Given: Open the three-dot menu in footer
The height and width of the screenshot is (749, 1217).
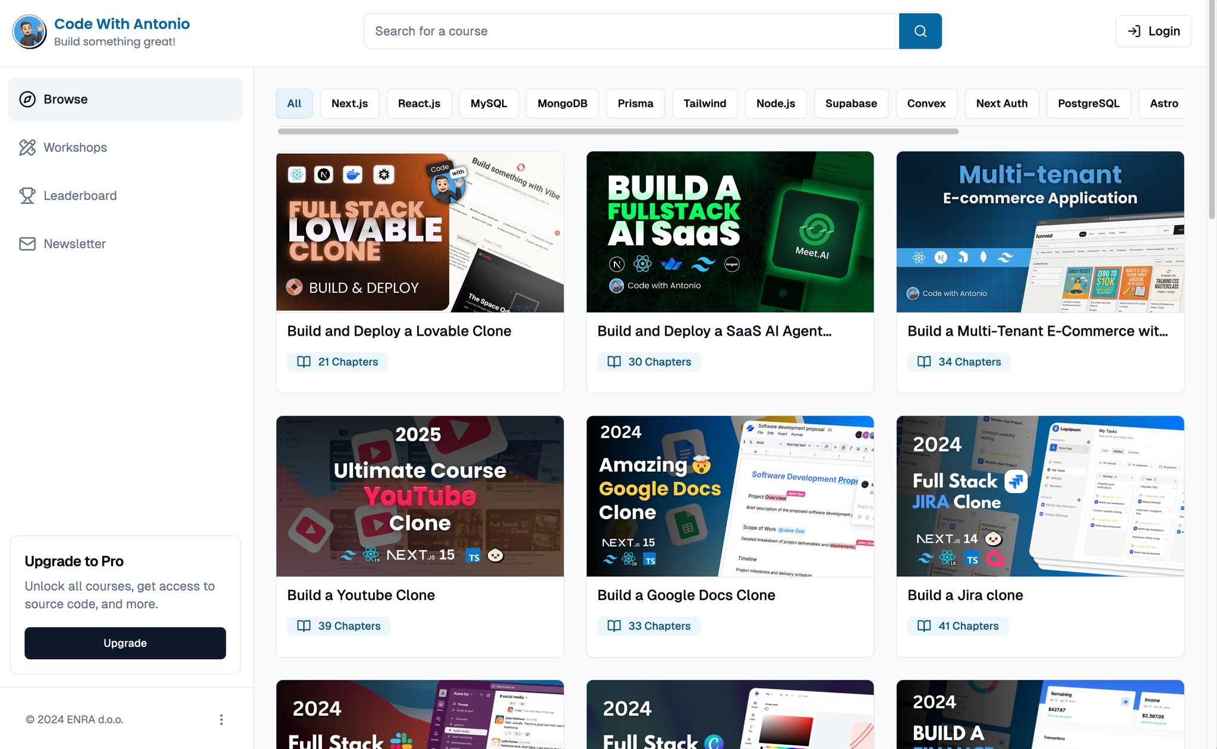Looking at the screenshot, I should tap(221, 719).
